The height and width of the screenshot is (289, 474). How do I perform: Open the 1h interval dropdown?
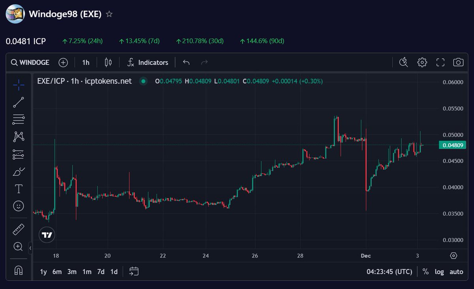click(86, 62)
